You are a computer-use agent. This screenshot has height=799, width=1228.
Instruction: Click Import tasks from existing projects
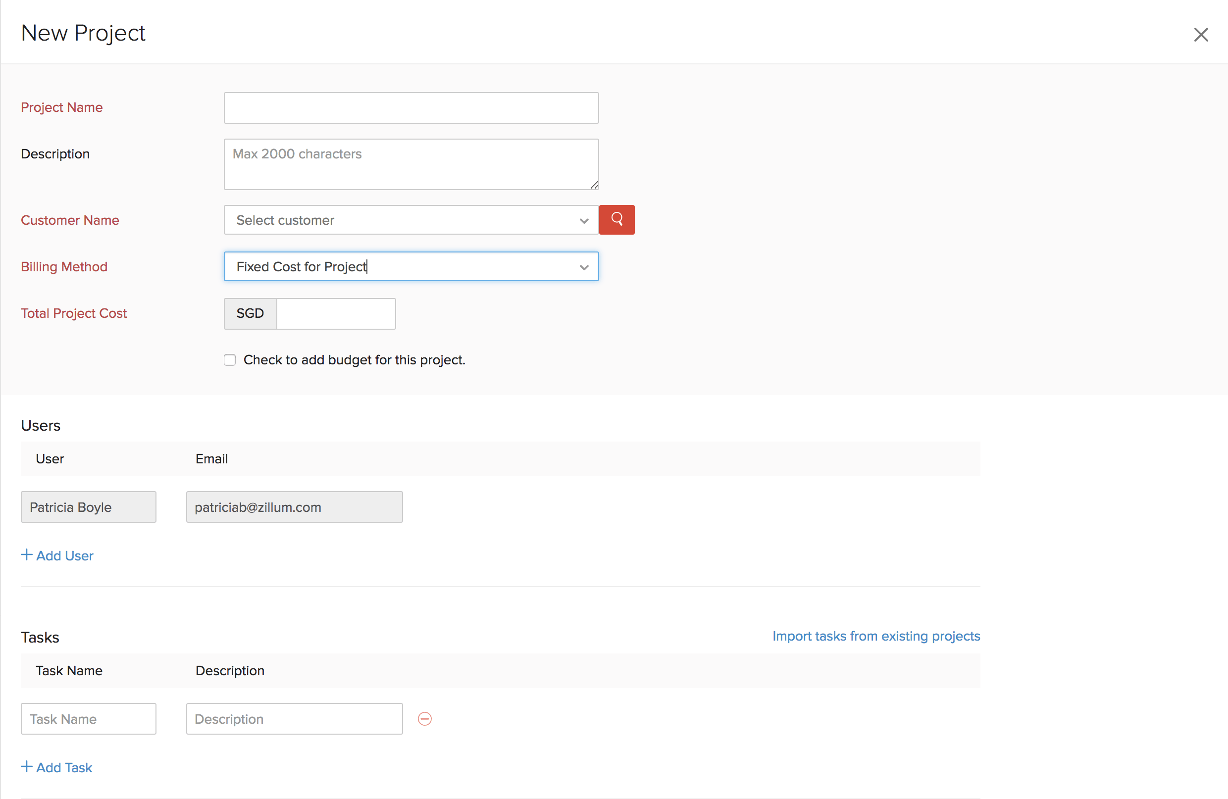(875, 636)
